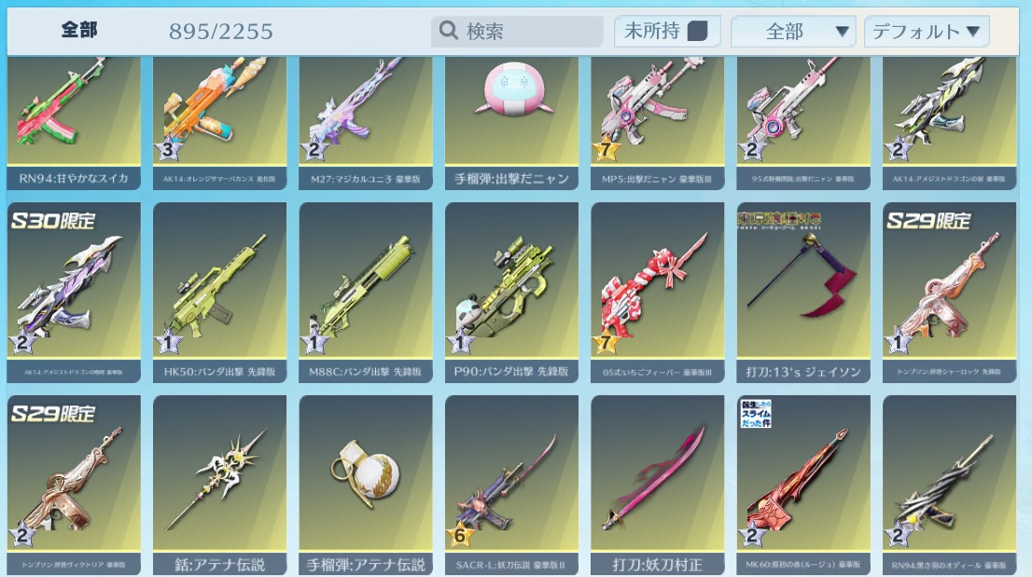This screenshot has height=577, width=1032.
Task: Choose the slime collaboration red MK60
Action: [803, 486]
